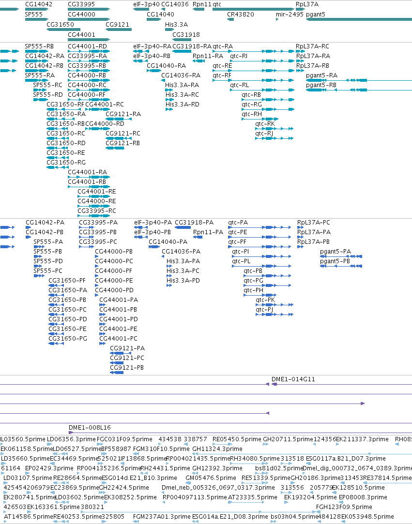Screen dimensions: 412x524
Task: Select the CG9121 gene label
Action: point(117,24)
